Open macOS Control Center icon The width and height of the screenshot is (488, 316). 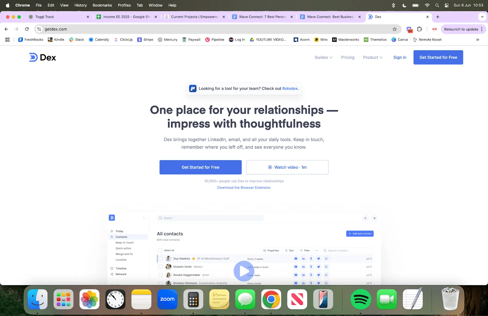447,5
